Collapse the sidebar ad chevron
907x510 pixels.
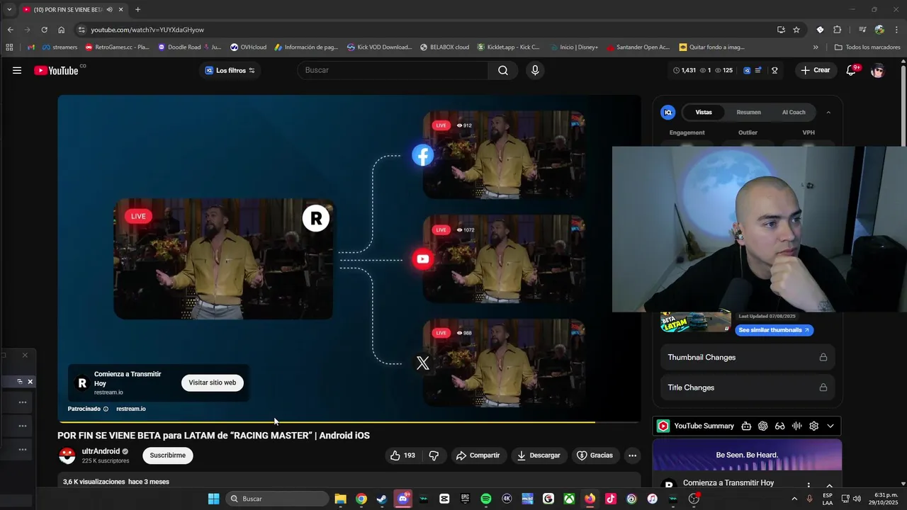829,486
